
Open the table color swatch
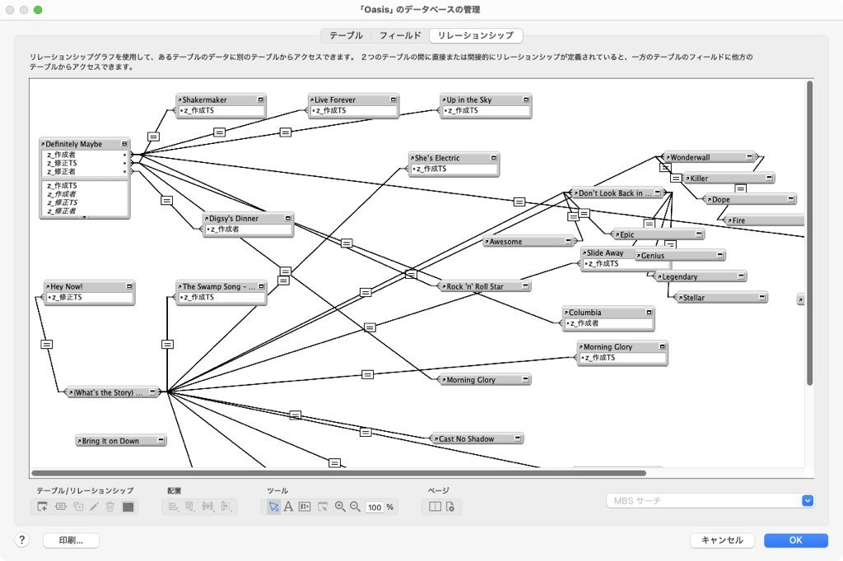(128, 507)
